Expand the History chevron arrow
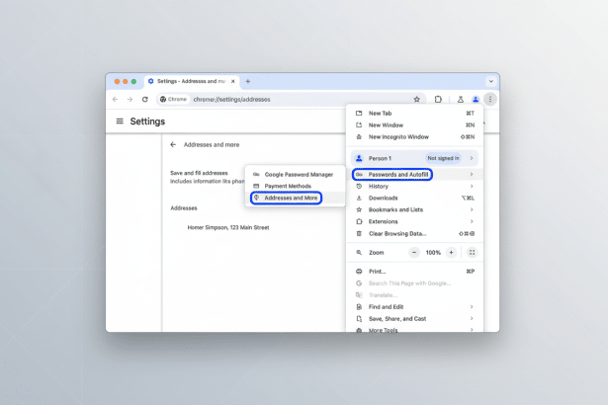 472,187
